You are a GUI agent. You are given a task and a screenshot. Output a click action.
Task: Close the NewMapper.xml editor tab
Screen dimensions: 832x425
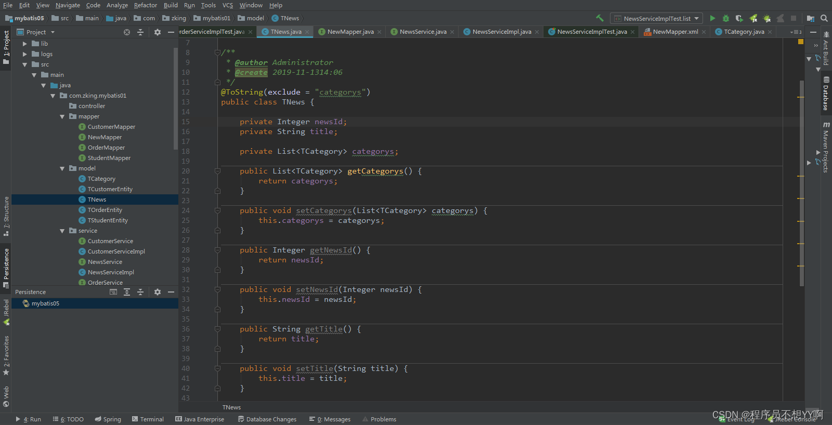click(704, 32)
